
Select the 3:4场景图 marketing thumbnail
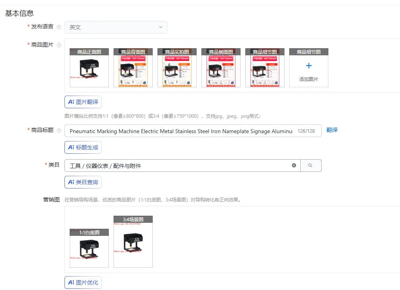coord(133,242)
